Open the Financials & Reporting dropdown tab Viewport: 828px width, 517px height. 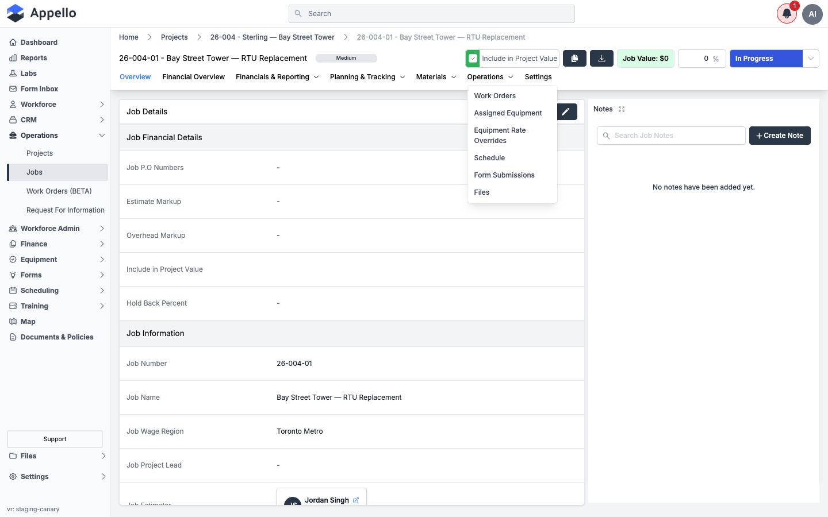click(x=277, y=77)
